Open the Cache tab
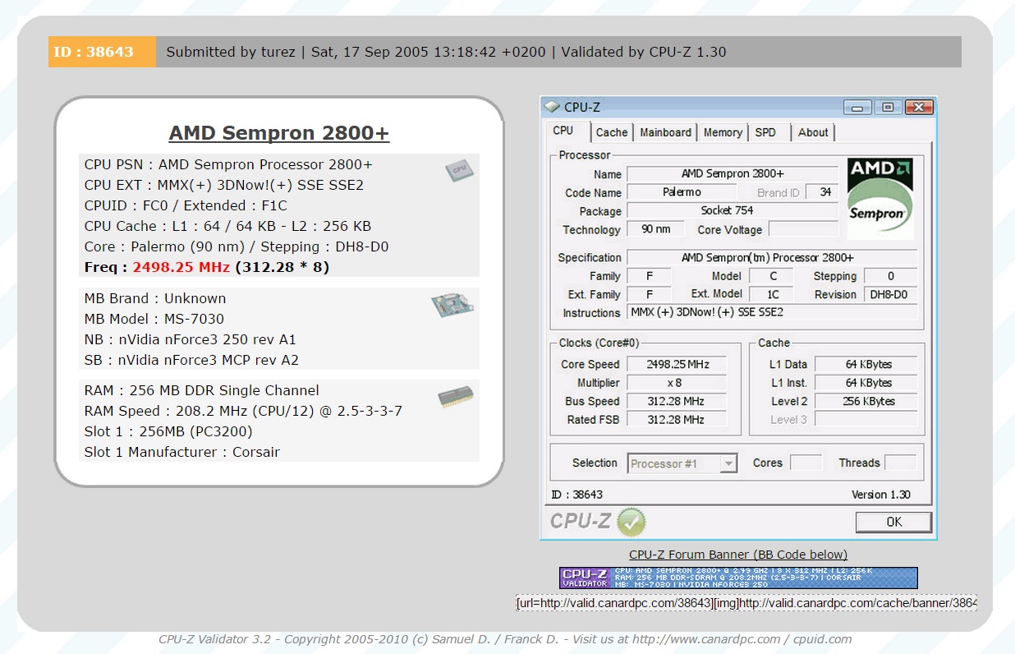 [x=612, y=132]
